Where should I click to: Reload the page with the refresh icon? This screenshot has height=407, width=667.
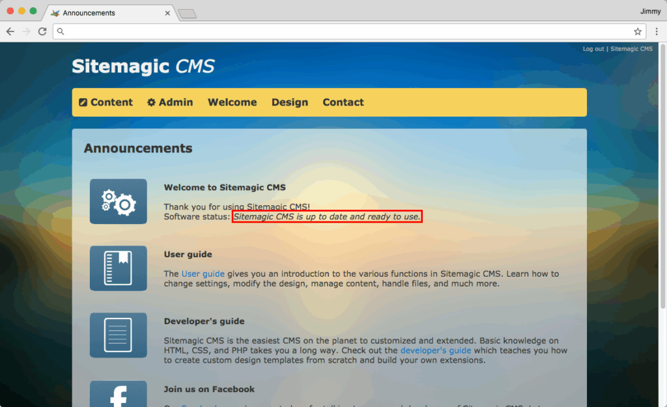[42, 31]
